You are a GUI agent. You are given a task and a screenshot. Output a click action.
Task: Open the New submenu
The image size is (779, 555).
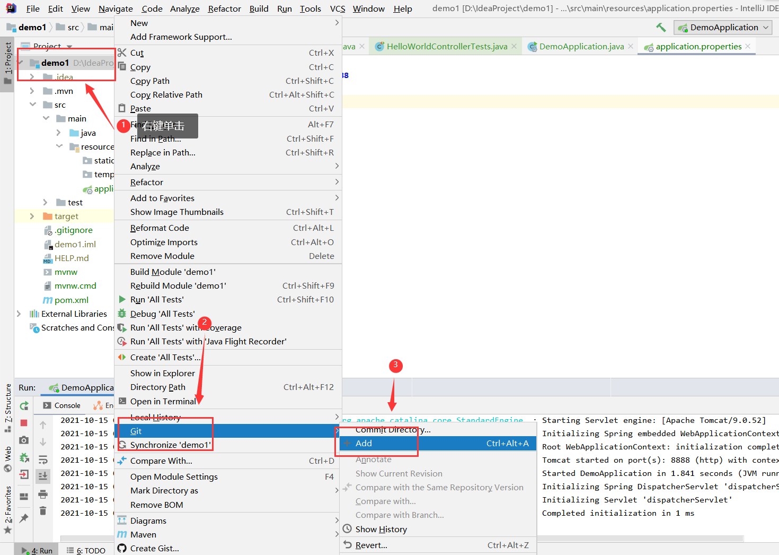tap(228, 23)
